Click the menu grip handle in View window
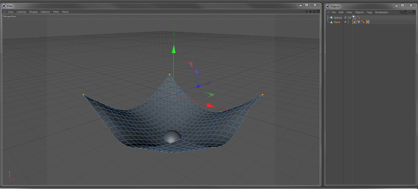Screen dimensions: 418x189 [5, 12]
